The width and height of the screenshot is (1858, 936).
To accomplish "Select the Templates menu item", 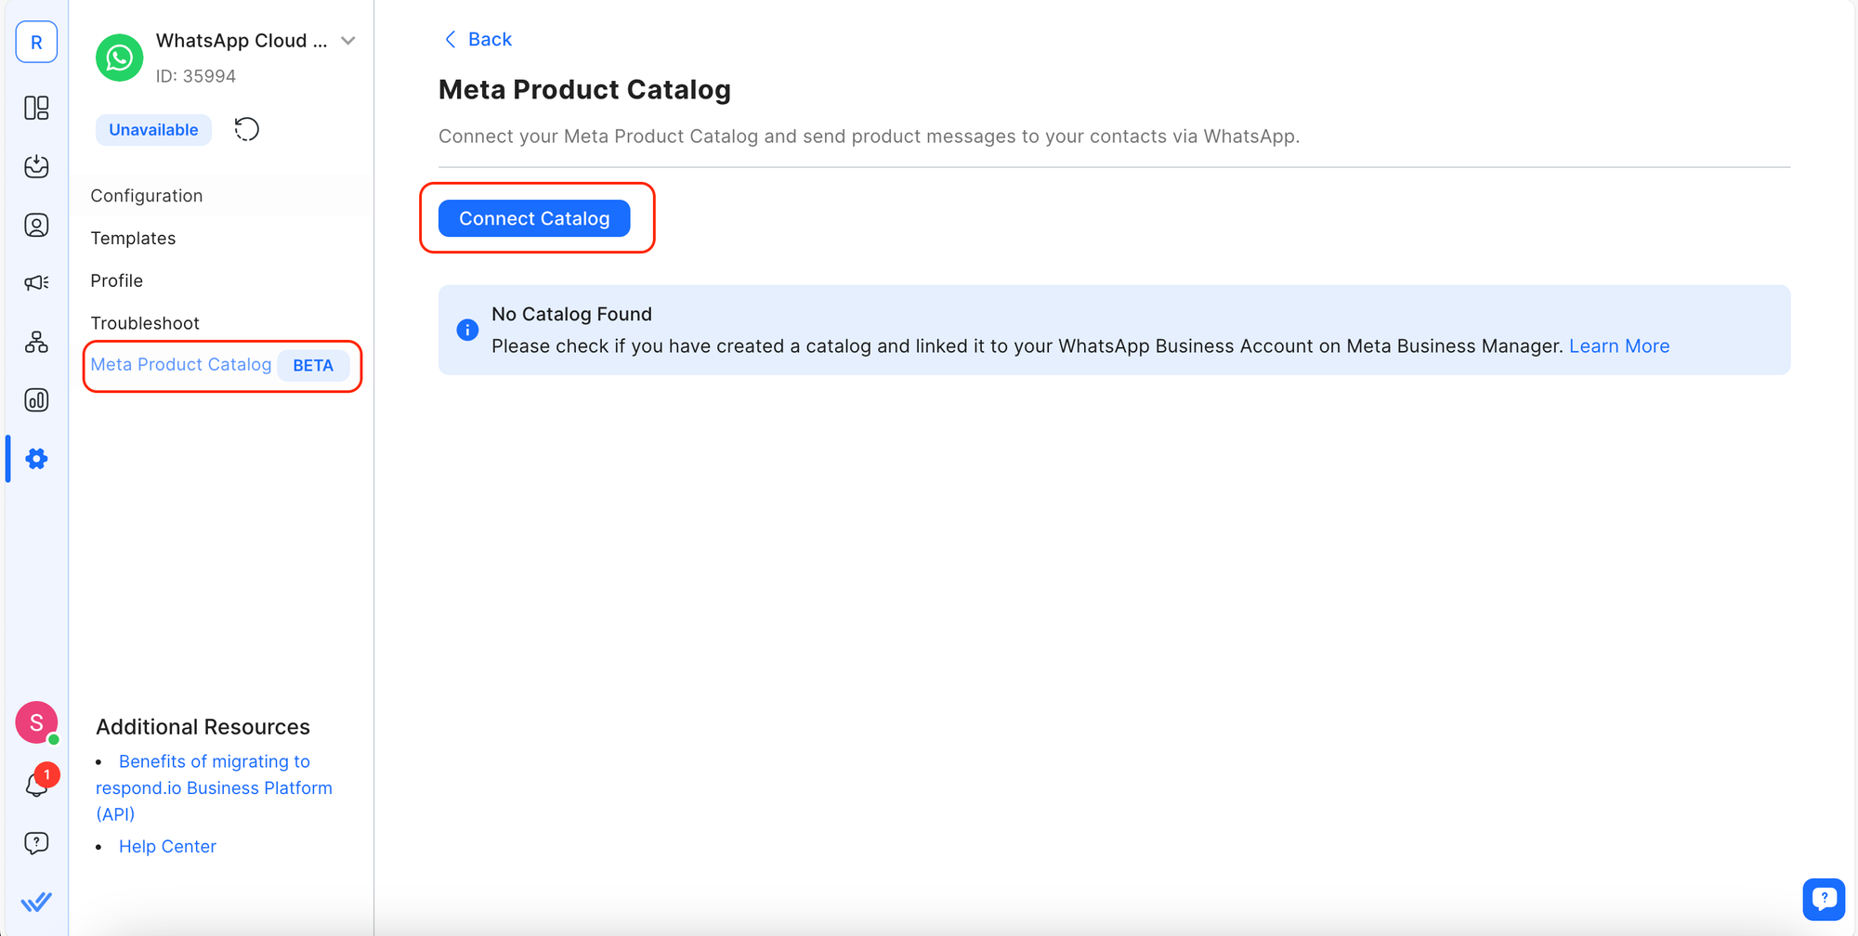I will click(x=133, y=239).
